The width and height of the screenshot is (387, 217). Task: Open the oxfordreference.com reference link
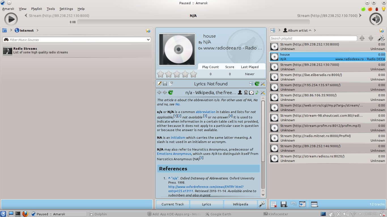click(206, 189)
